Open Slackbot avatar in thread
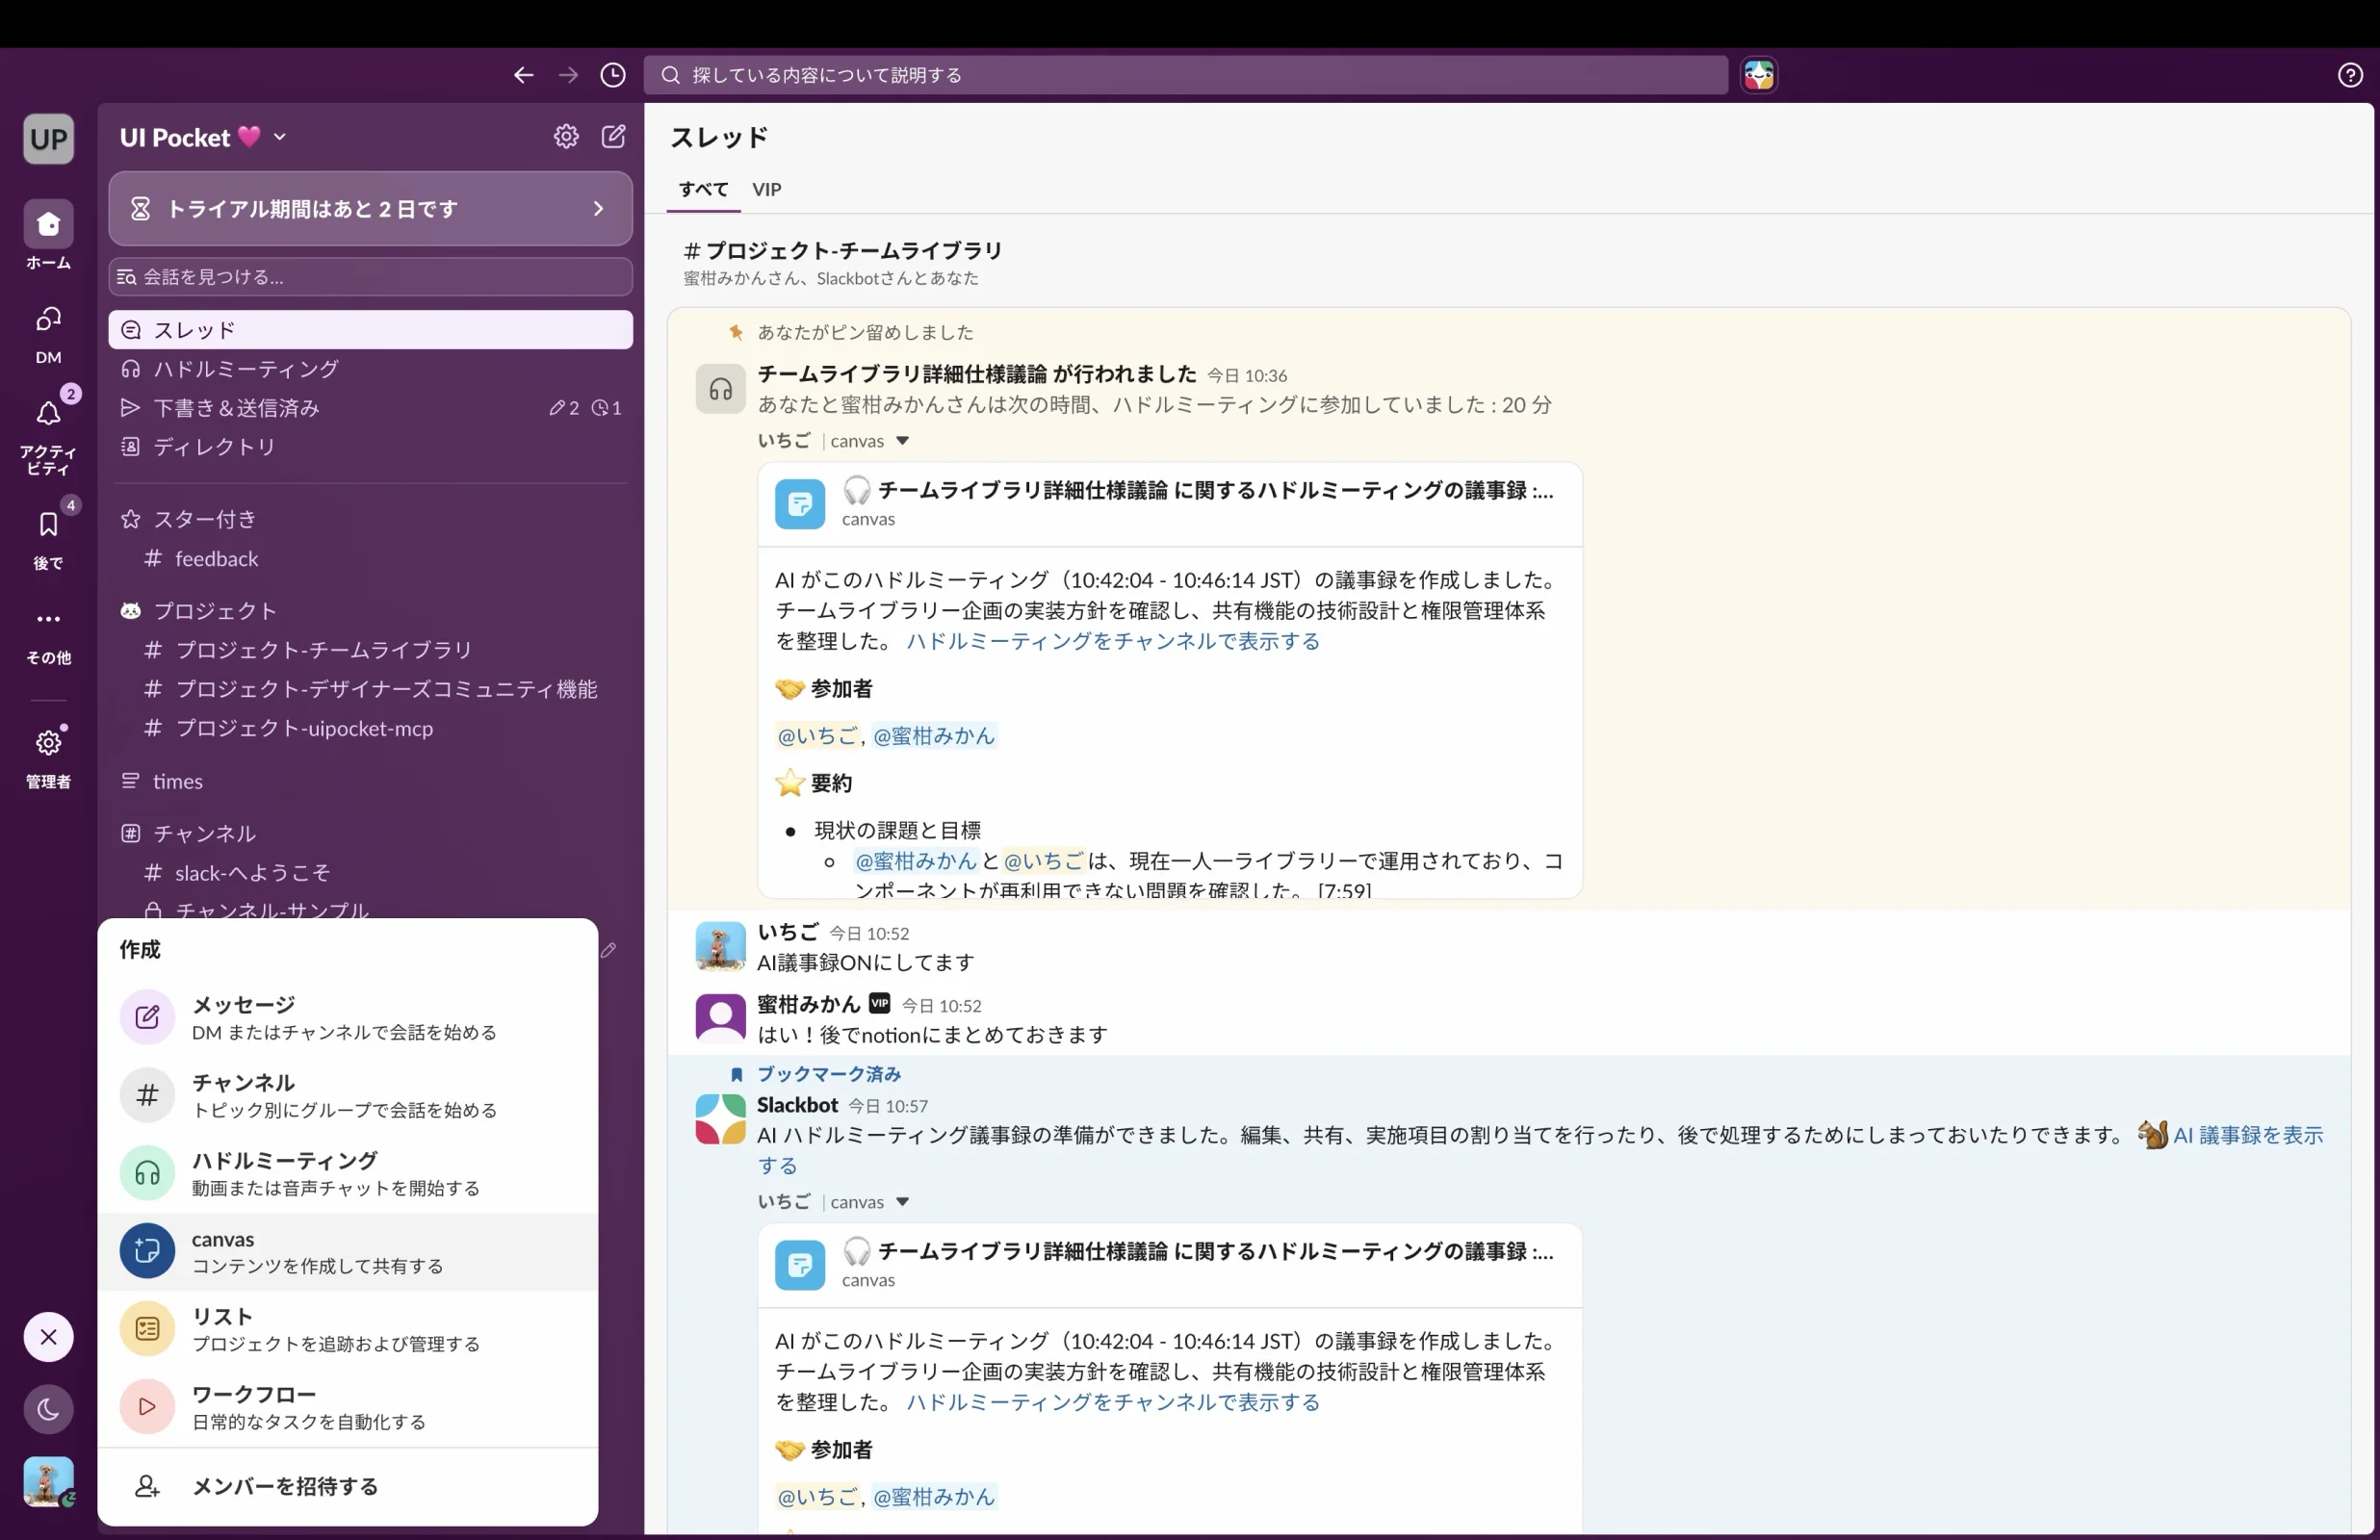The width and height of the screenshot is (2380, 1540). tap(720, 1119)
